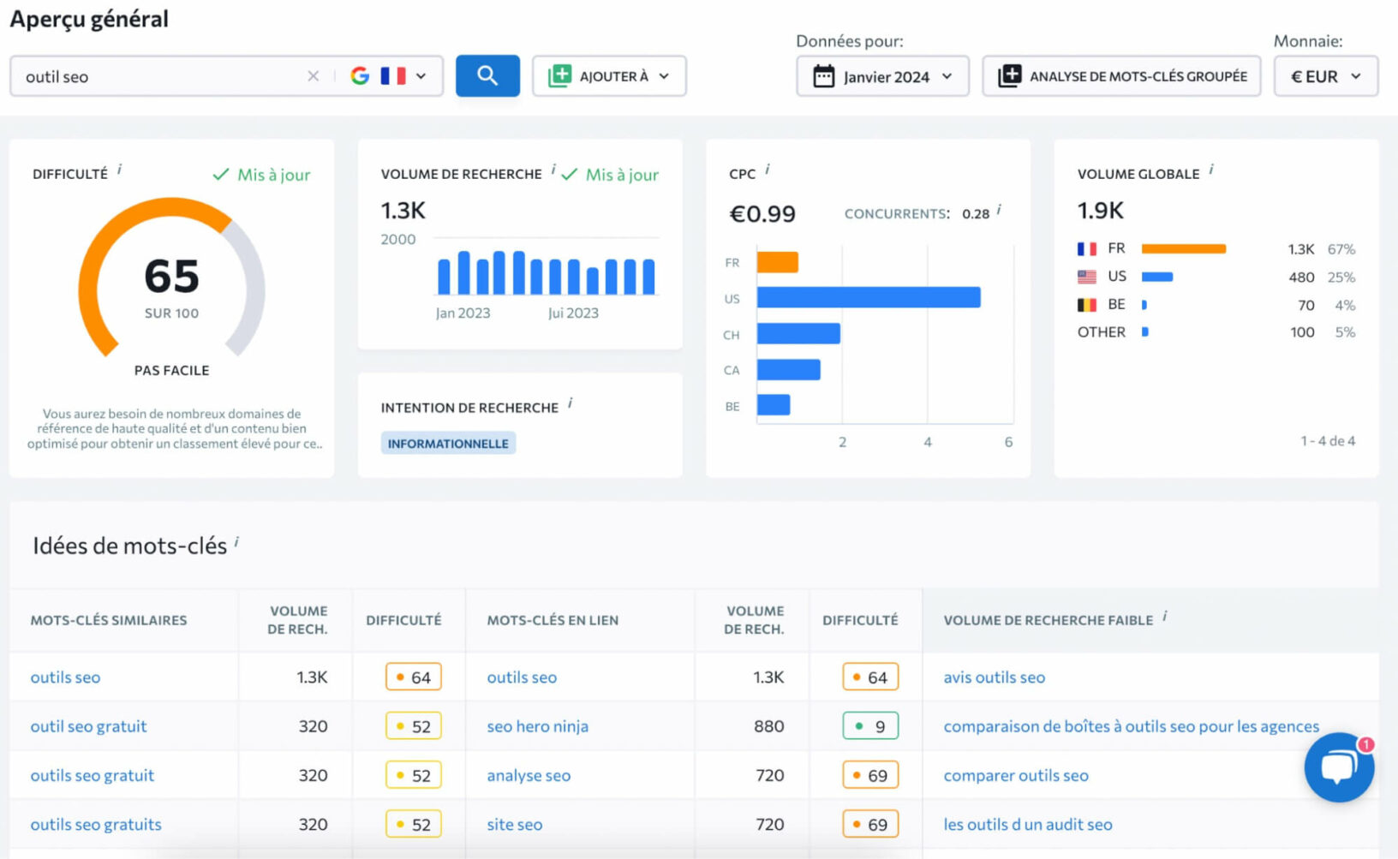Open the Janvier 2024 date picker
Viewport: 1398px width, 859px height.
pyautogui.click(x=882, y=76)
